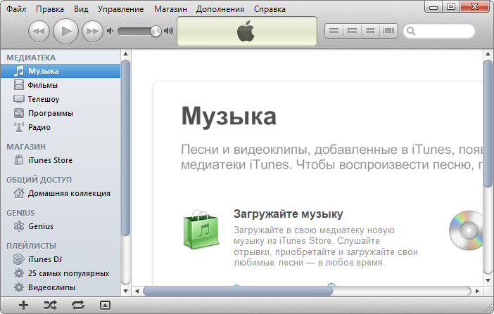
Task: Open the Магазин menu
Action: 170,9
